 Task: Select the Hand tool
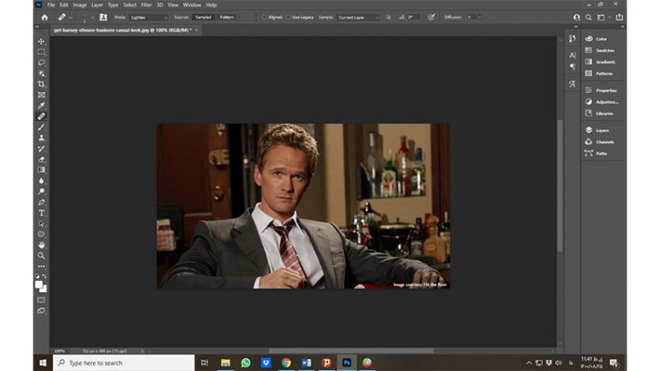(x=41, y=245)
